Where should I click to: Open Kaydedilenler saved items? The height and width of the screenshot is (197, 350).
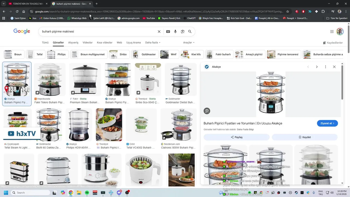[333, 43]
